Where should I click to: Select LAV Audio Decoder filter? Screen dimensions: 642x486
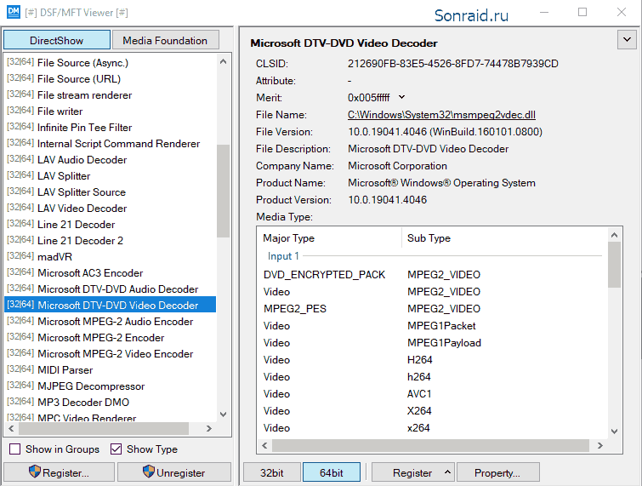(x=111, y=160)
